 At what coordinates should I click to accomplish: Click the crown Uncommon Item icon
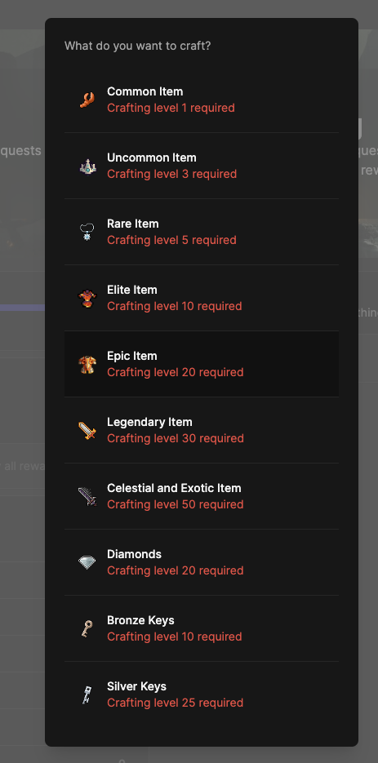87,166
